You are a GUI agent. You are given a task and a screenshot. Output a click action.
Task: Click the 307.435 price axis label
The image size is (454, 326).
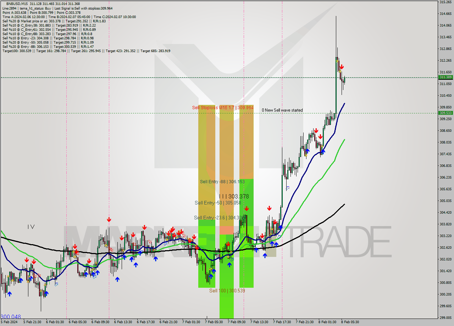[x=445, y=154]
